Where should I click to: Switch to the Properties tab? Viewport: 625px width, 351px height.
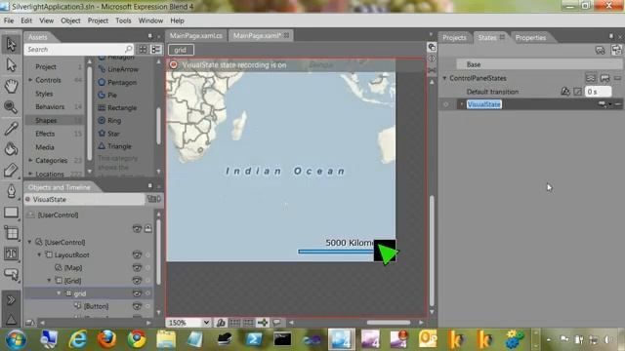click(530, 38)
